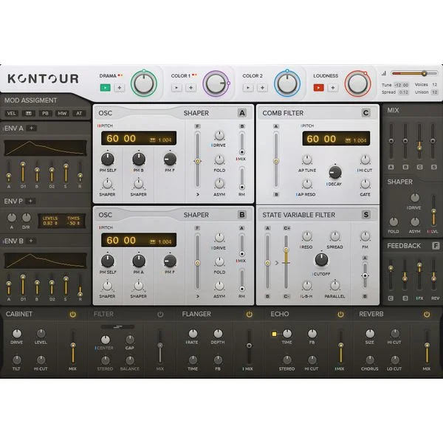443x443 pixels.
Task: Click the blue COLOR 2 macro knob
Action: tap(287, 83)
